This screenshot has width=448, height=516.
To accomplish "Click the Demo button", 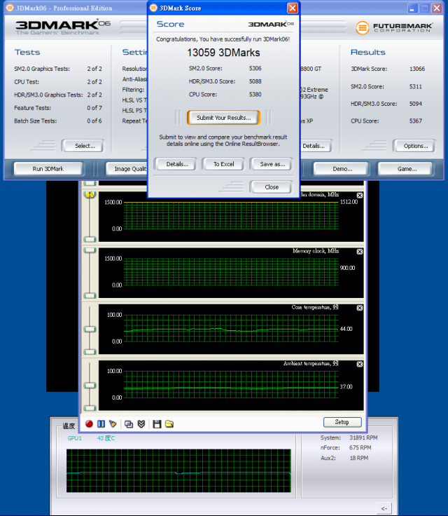I will tap(342, 169).
